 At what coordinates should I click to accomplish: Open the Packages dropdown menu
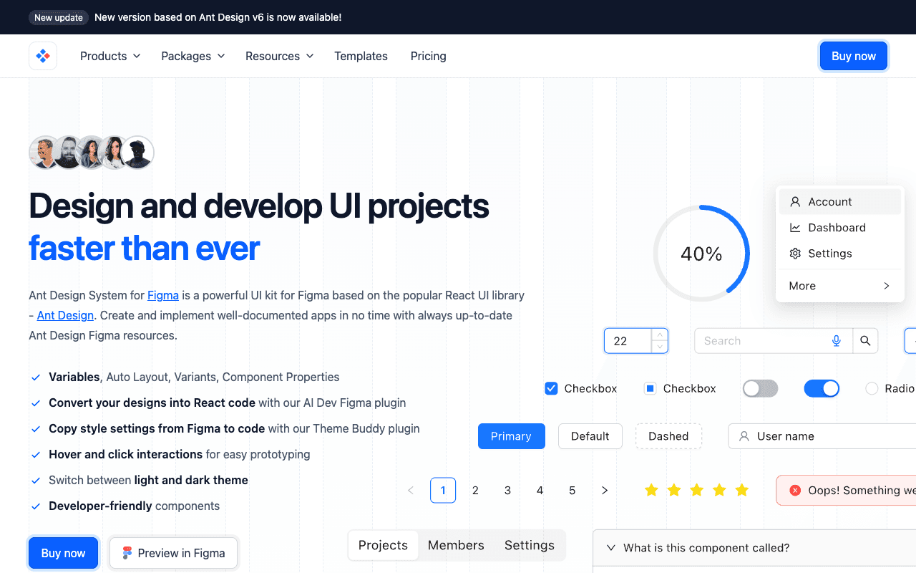[193, 56]
